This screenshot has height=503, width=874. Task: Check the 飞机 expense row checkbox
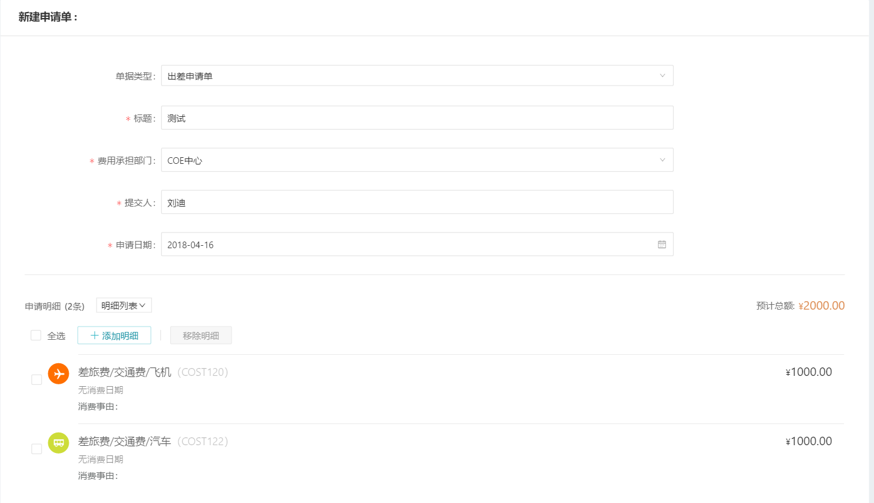pos(36,380)
